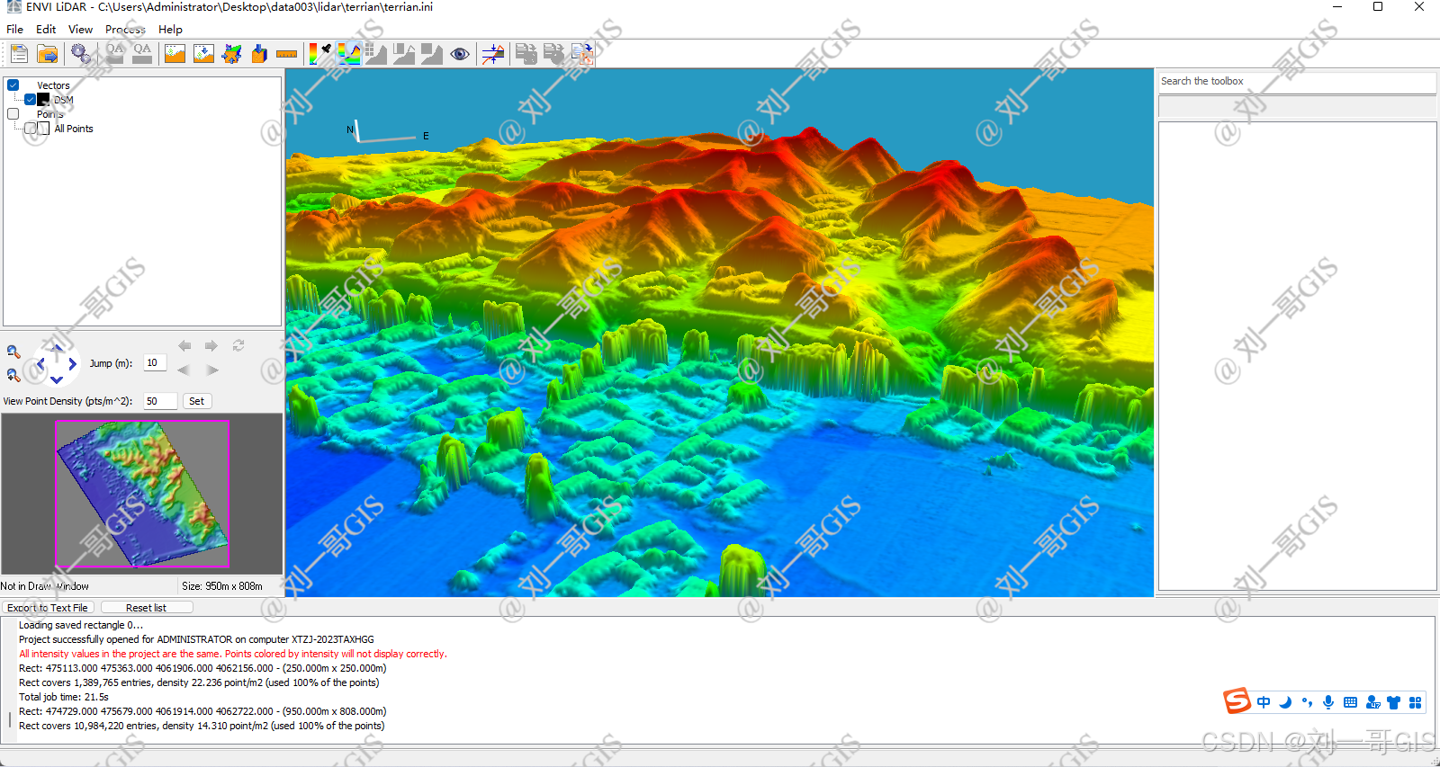Screen dimensions: 1440x767
Task: Click the navigate right arrow
Action: (72, 364)
